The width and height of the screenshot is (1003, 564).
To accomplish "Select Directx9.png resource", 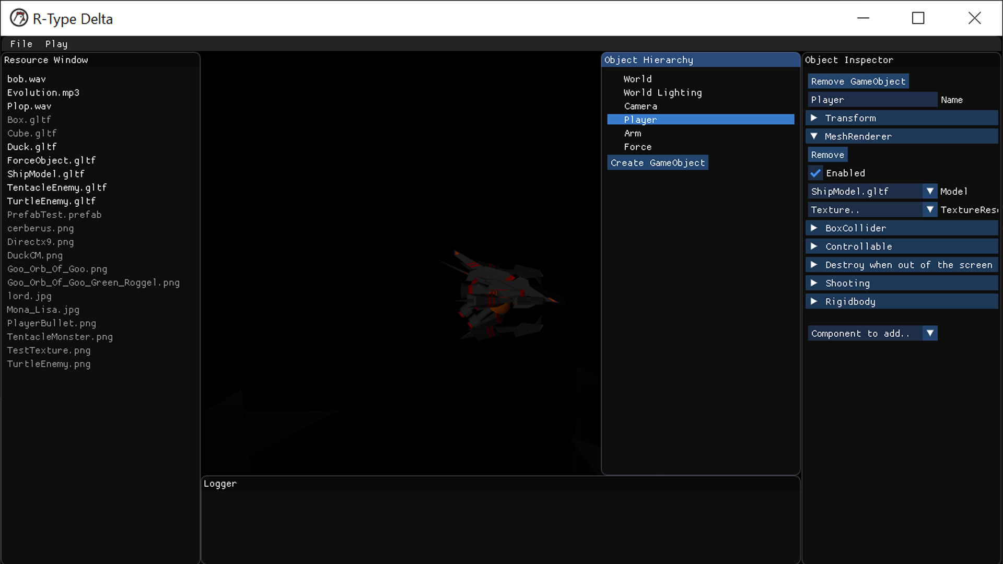I will coord(40,242).
